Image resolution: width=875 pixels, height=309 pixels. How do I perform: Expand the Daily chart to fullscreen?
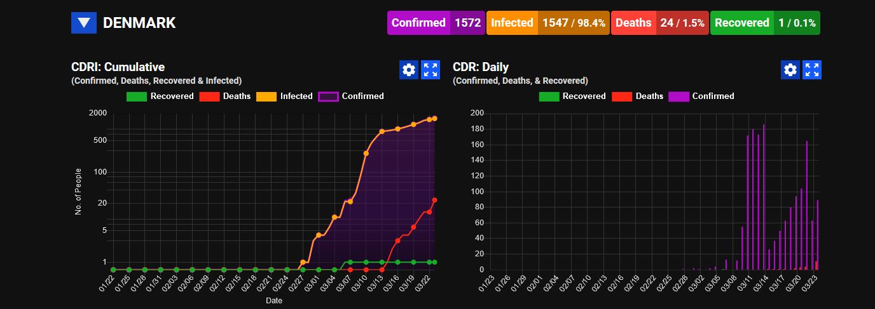pos(812,70)
